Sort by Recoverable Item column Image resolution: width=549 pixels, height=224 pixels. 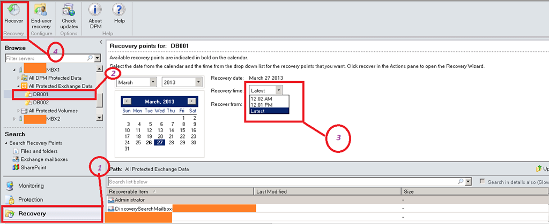click(180, 191)
